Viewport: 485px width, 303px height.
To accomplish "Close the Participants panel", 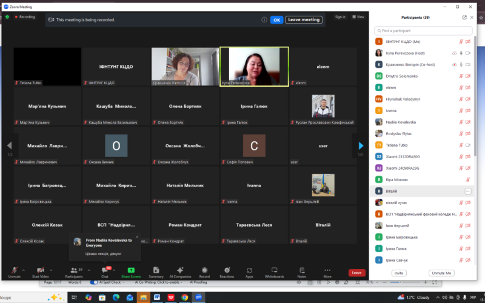I will click(x=472, y=18).
